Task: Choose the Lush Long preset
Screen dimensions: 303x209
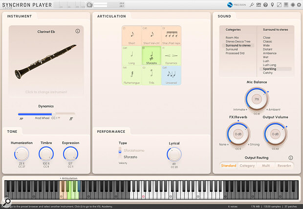Action: [x=270, y=65]
